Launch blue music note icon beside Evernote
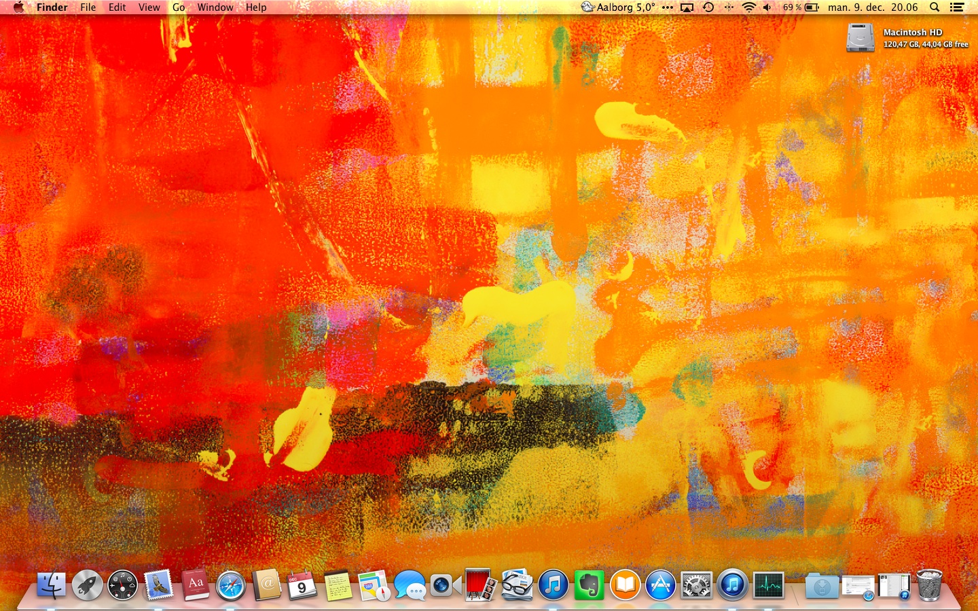This screenshot has width=978, height=611. click(553, 585)
